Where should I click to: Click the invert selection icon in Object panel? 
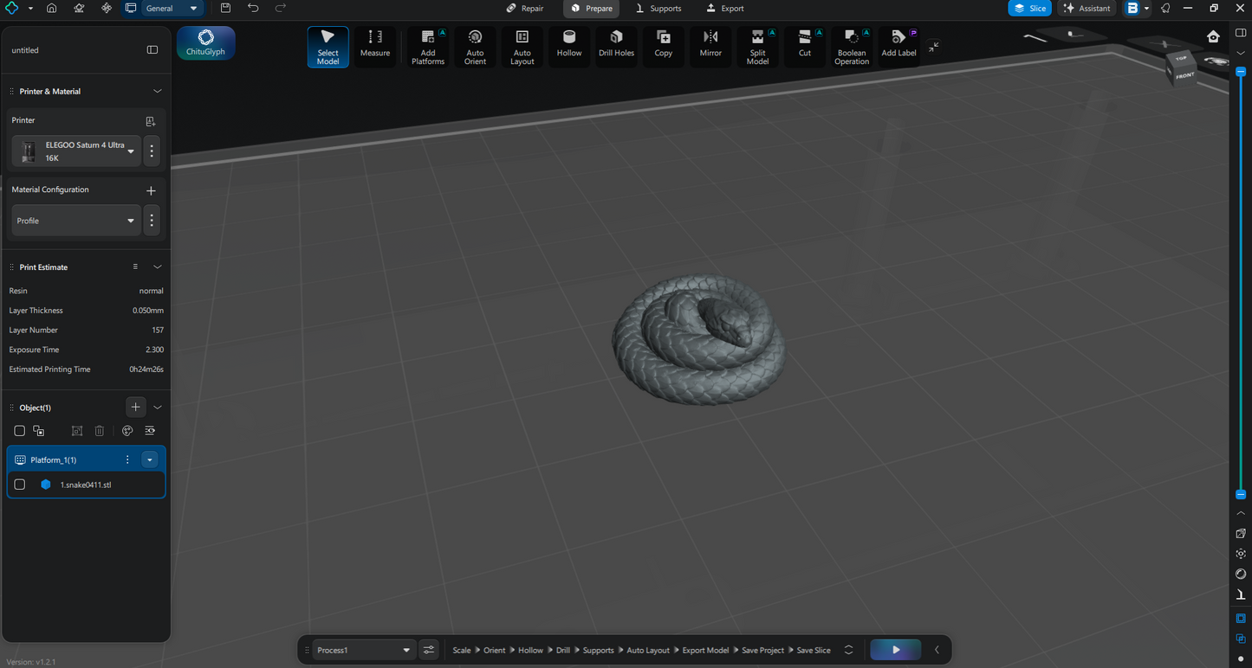[39, 431]
